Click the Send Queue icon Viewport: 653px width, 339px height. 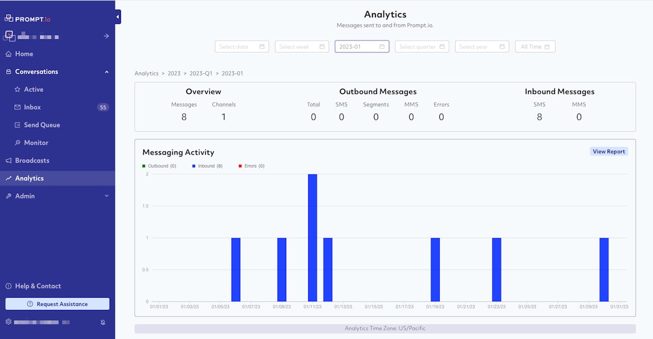(x=17, y=125)
